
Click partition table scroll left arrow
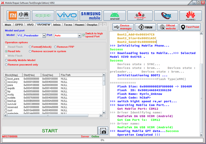(5, 115)
